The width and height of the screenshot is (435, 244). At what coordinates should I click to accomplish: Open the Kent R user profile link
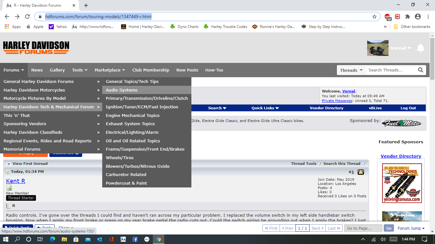pyautogui.click(x=16, y=181)
